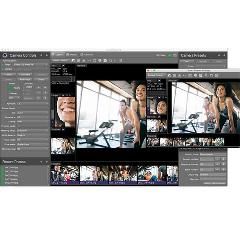240x240 pixels.
Task: Switch to the Photos tab
Action: tap(72, 55)
